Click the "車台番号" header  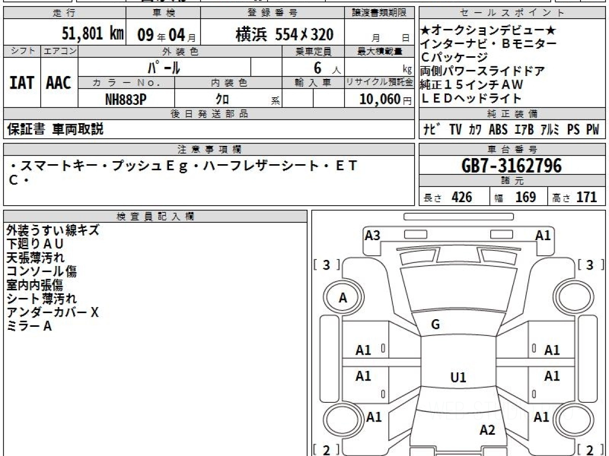pyautogui.click(x=513, y=149)
